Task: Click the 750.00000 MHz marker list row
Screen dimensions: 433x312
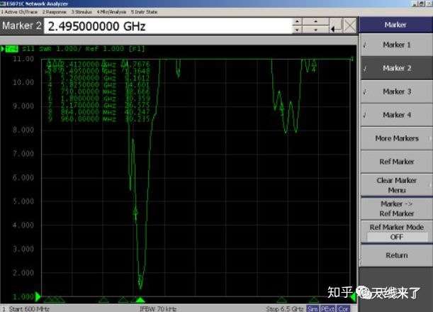Action: click(x=99, y=91)
